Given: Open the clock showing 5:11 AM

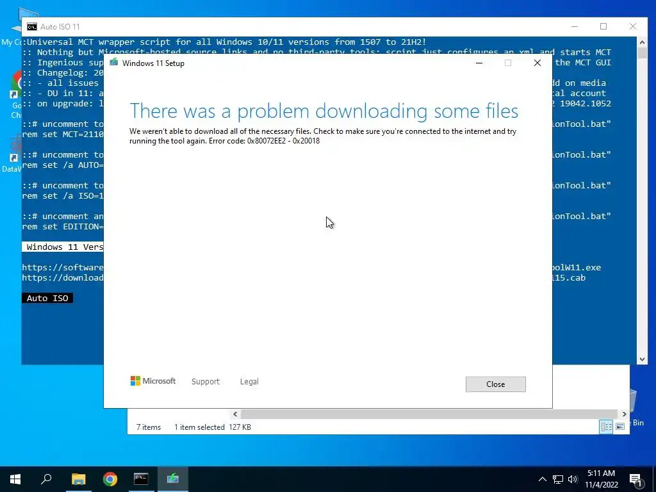Looking at the screenshot, I should coord(601,479).
